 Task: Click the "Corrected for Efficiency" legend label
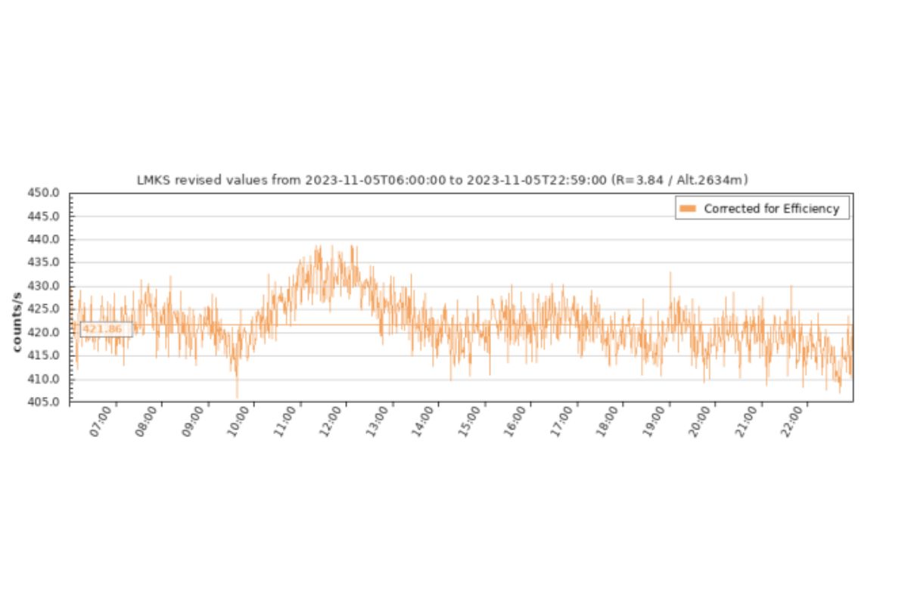(x=771, y=209)
